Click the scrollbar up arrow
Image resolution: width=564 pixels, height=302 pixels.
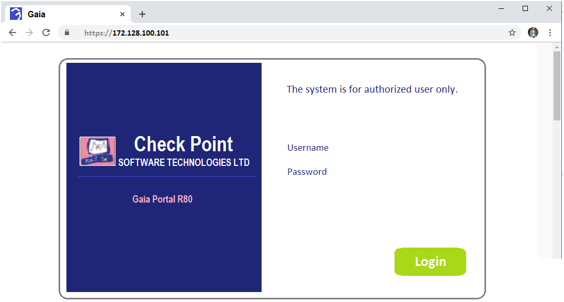557,47
